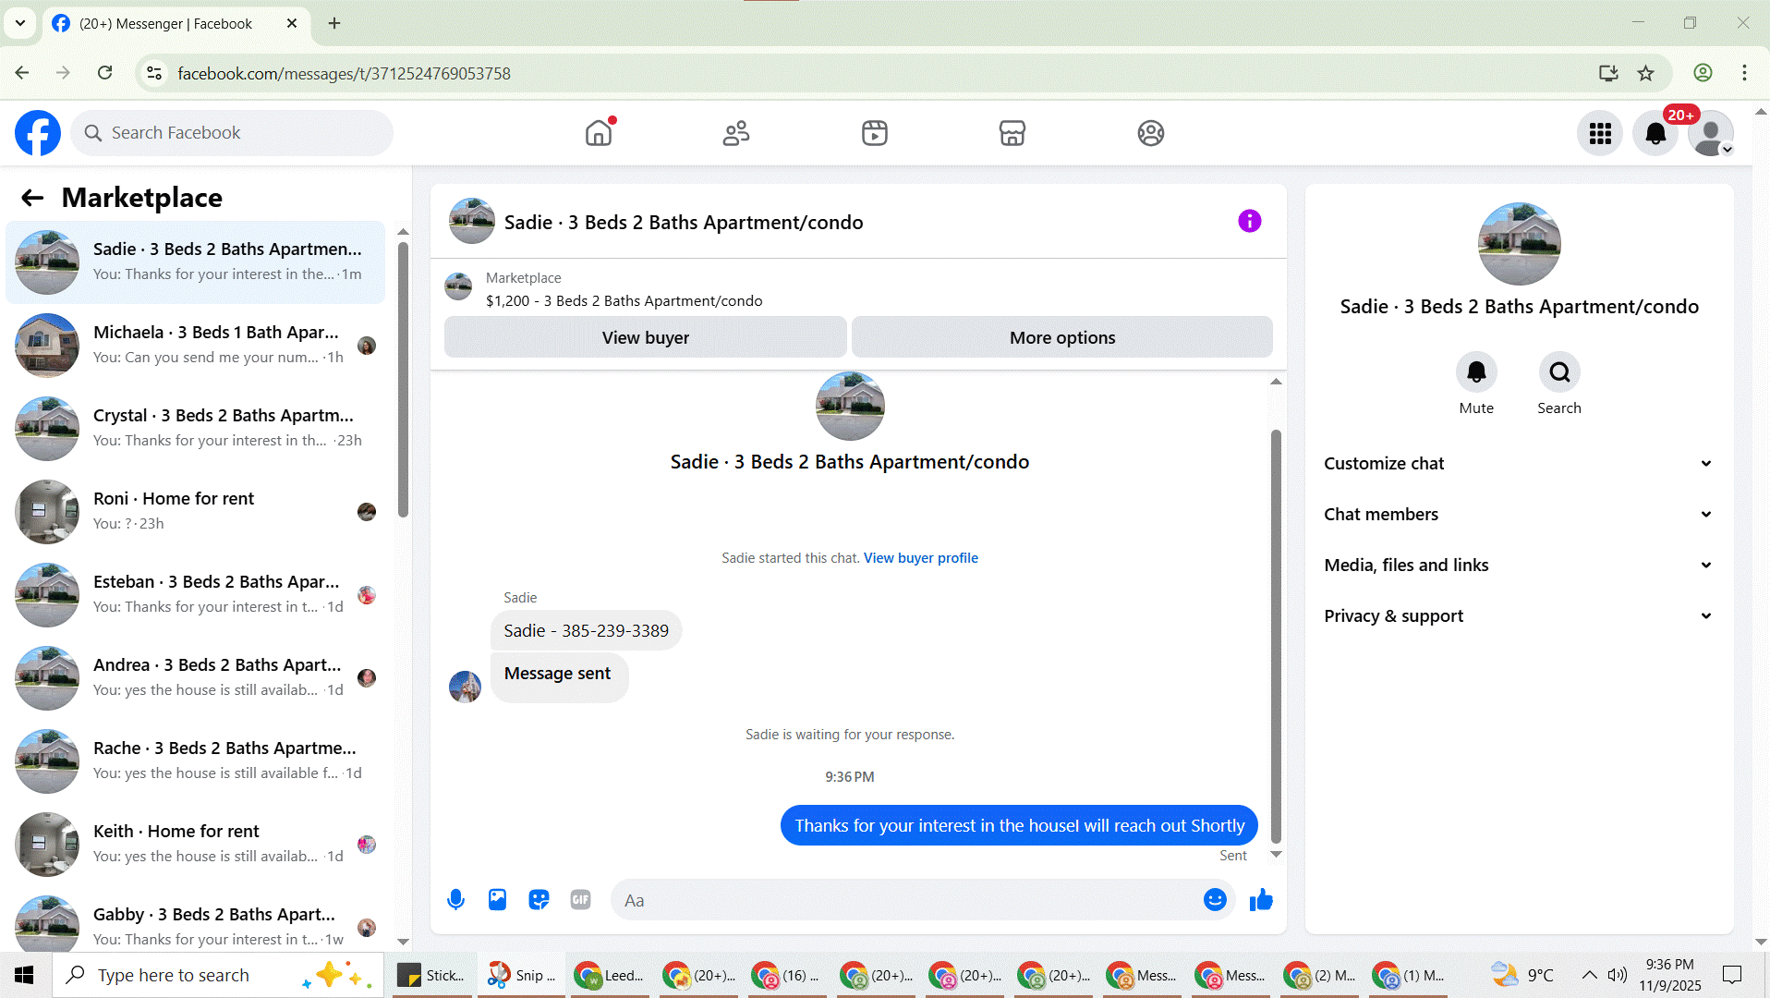This screenshot has height=998, width=1770.
Task: Open the Chrome tab search dropdown
Action: point(20,23)
